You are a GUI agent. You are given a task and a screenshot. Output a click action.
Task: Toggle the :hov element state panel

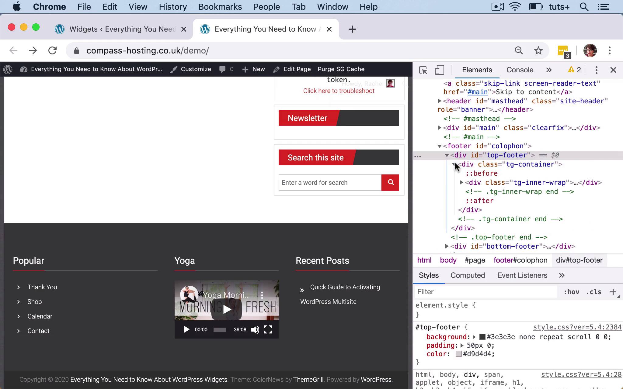tap(571, 292)
